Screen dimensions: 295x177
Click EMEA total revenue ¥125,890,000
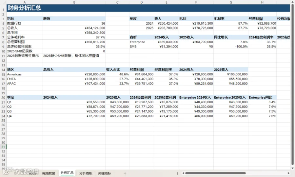click(x=74, y=79)
